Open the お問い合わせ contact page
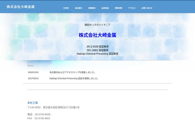This screenshot has width=195, height=122. [x=147, y=8]
